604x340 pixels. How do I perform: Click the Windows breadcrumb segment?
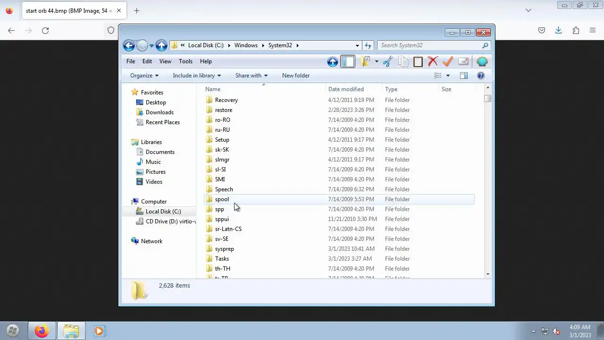[x=246, y=45]
